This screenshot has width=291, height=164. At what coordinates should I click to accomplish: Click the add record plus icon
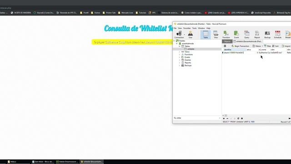point(224,118)
